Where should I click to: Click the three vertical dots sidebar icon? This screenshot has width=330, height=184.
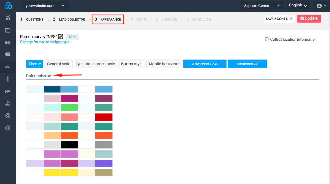point(8,79)
